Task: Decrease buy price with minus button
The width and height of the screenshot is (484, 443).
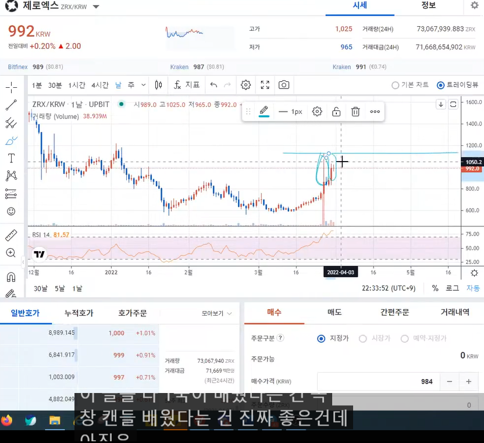Action: point(450,381)
